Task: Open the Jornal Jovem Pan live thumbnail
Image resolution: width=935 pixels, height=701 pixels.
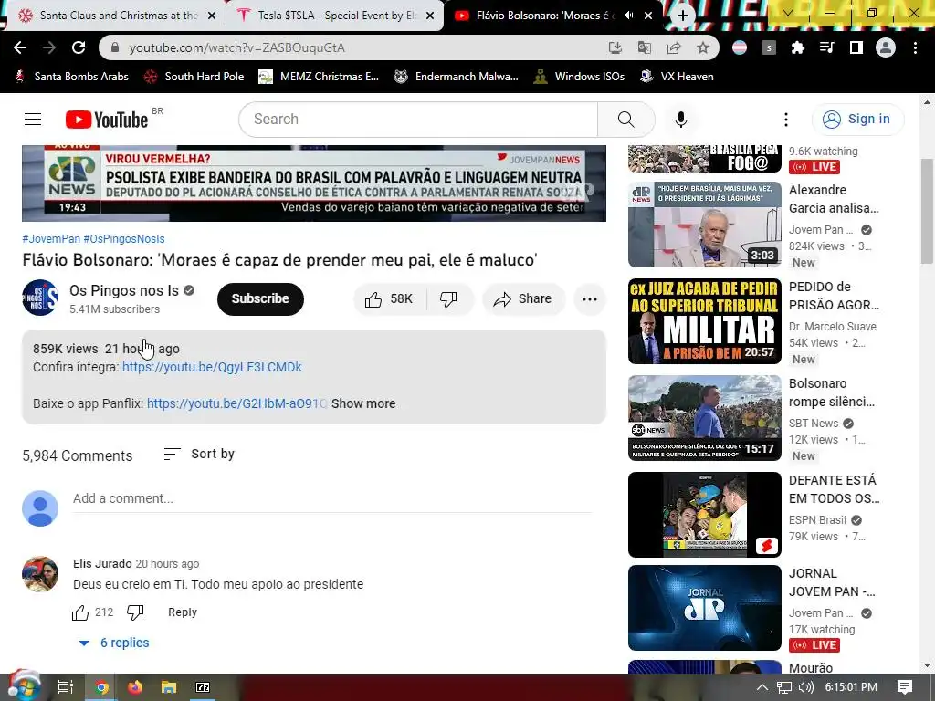Action: coord(705,607)
